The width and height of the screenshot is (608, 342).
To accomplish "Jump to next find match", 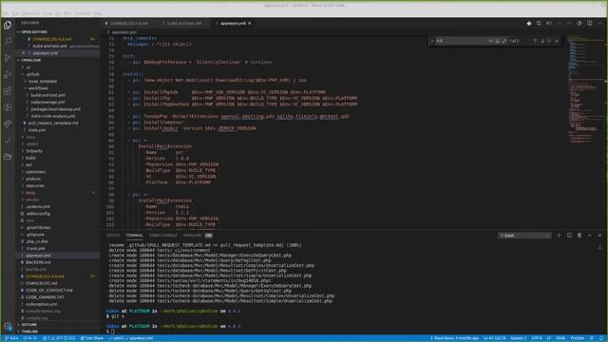I will point(542,41).
